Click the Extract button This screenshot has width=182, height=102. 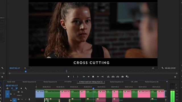(x=113, y=77)
